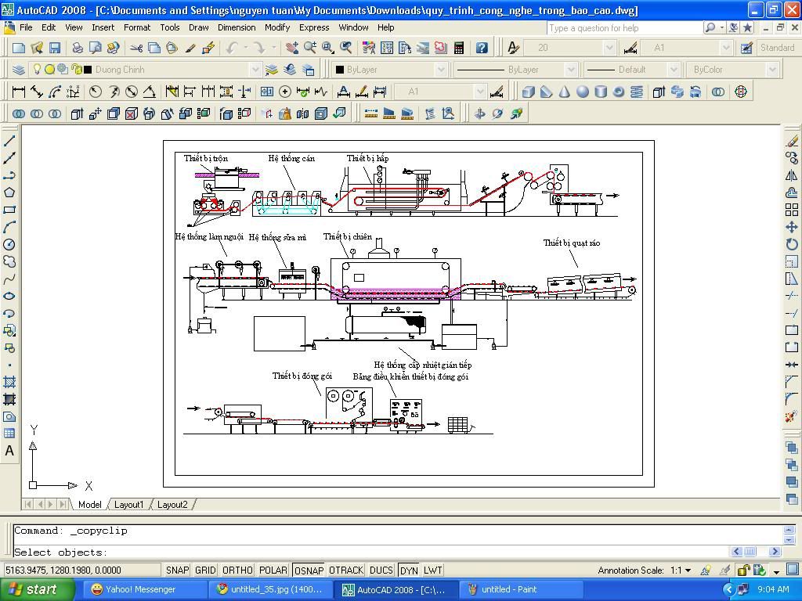This screenshot has width=802, height=601.
Task: Select the Polygon draw tool
Action: pos(9,193)
